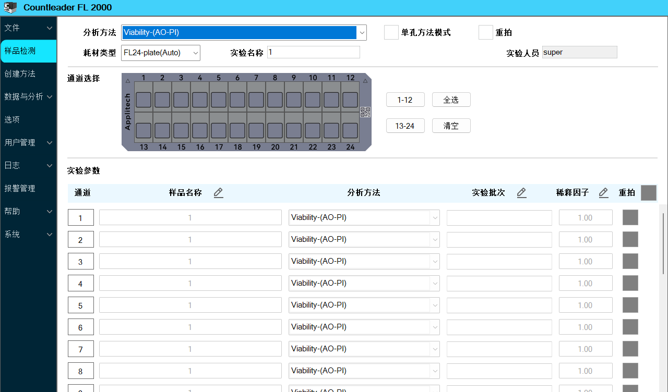Open 创建方法 in sidebar
Image resolution: width=668 pixels, height=392 pixels.
[28, 73]
